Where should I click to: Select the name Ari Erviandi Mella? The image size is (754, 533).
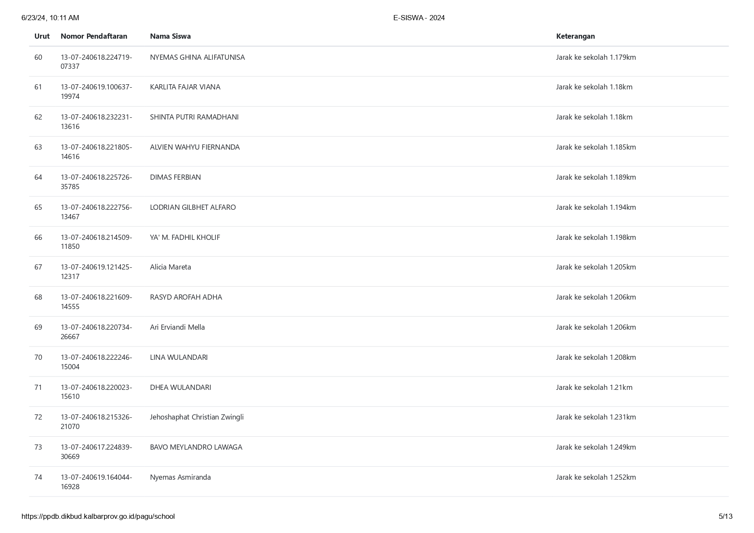click(178, 327)
